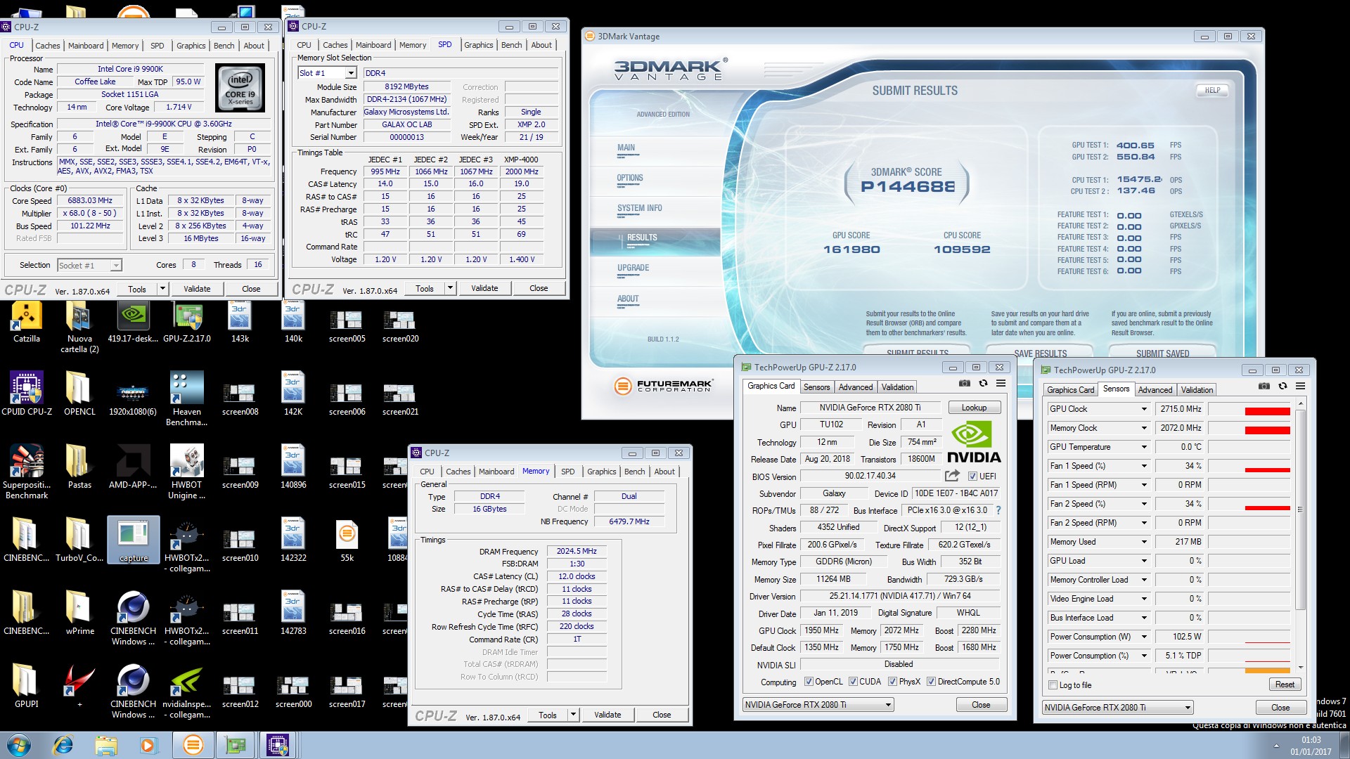Switch to Bench tab in Memory CPU-Z window
Viewport: 1350px width, 759px height.
click(634, 472)
